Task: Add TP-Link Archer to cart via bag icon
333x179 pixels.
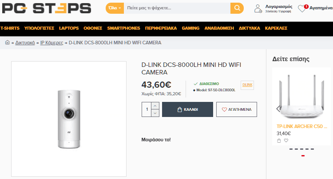Action: point(279,140)
